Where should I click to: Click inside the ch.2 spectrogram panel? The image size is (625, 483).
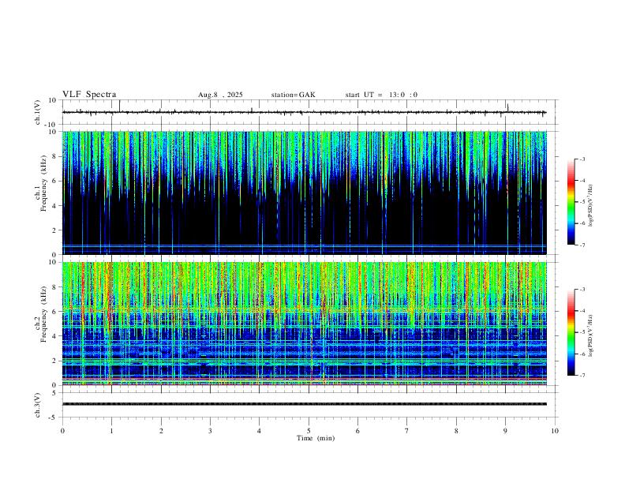[x=304, y=324]
